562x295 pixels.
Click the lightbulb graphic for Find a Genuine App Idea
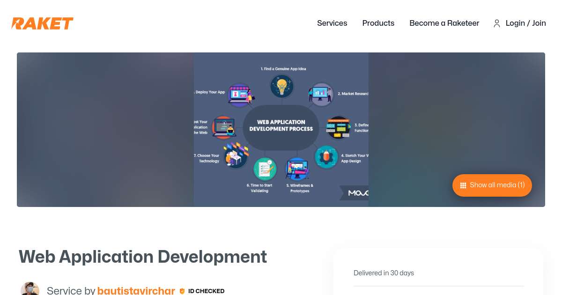coord(281,85)
